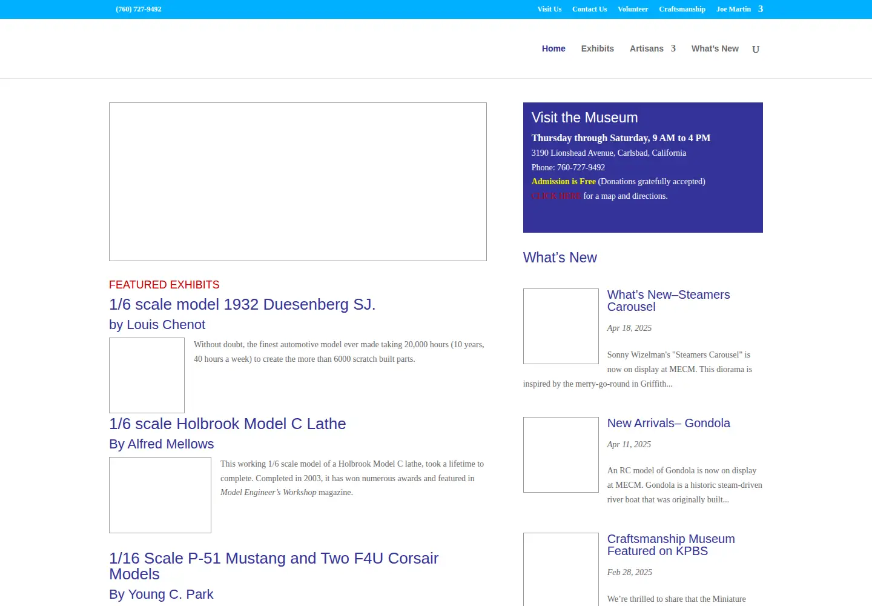
Task: Open the P-51 Mustang and F4U Corsair title
Action: tap(274, 566)
